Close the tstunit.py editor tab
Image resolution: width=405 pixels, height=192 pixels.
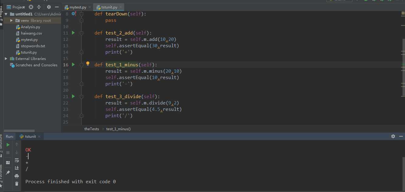click(121, 7)
